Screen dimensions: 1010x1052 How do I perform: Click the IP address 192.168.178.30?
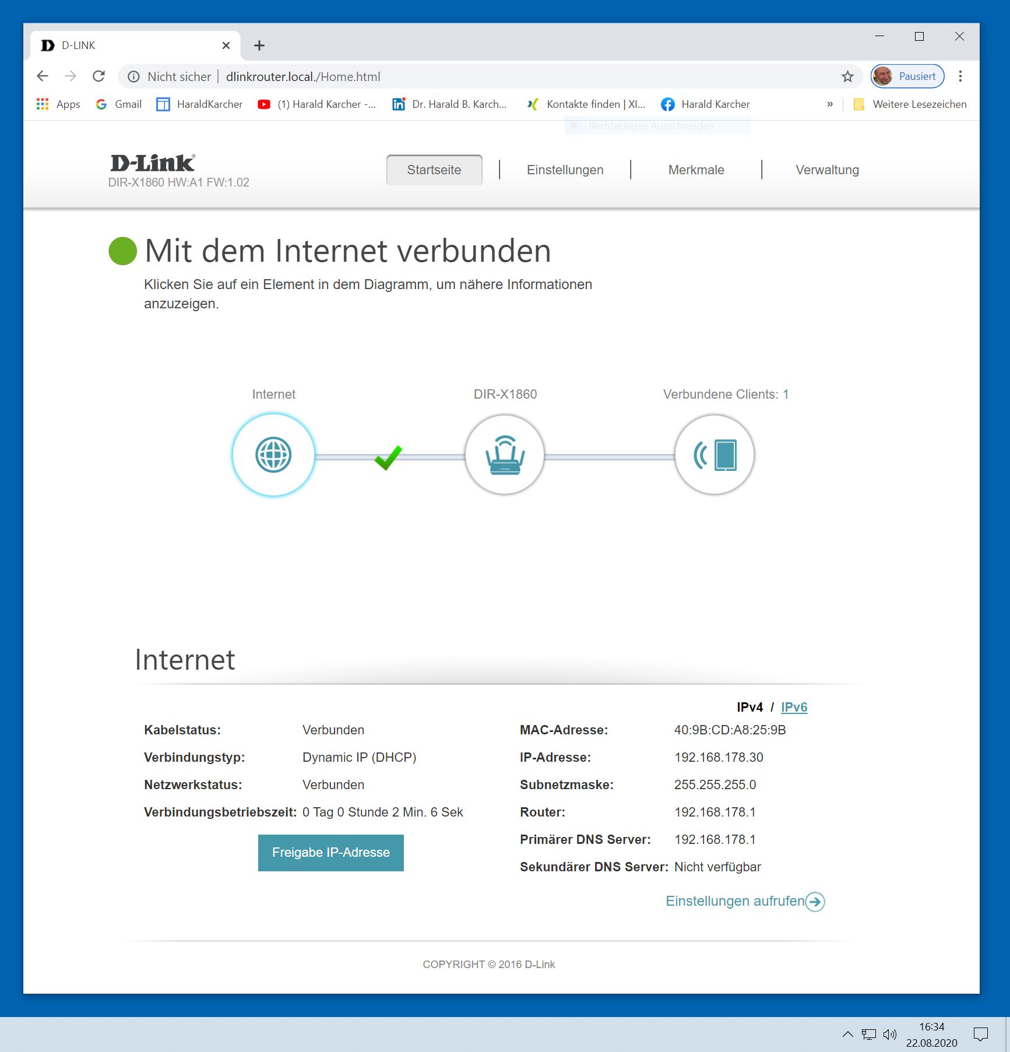pyautogui.click(x=719, y=757)
